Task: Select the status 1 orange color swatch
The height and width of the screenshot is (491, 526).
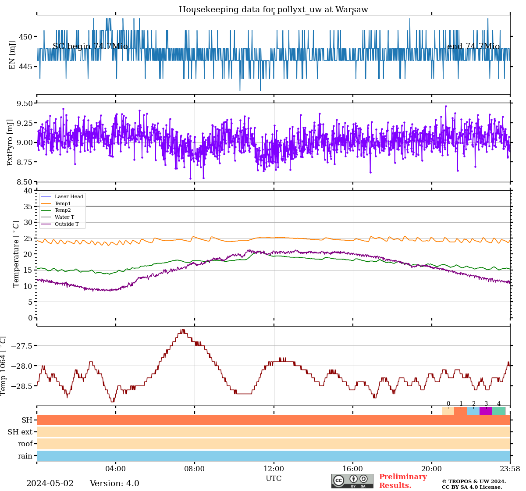Action: 461,411
